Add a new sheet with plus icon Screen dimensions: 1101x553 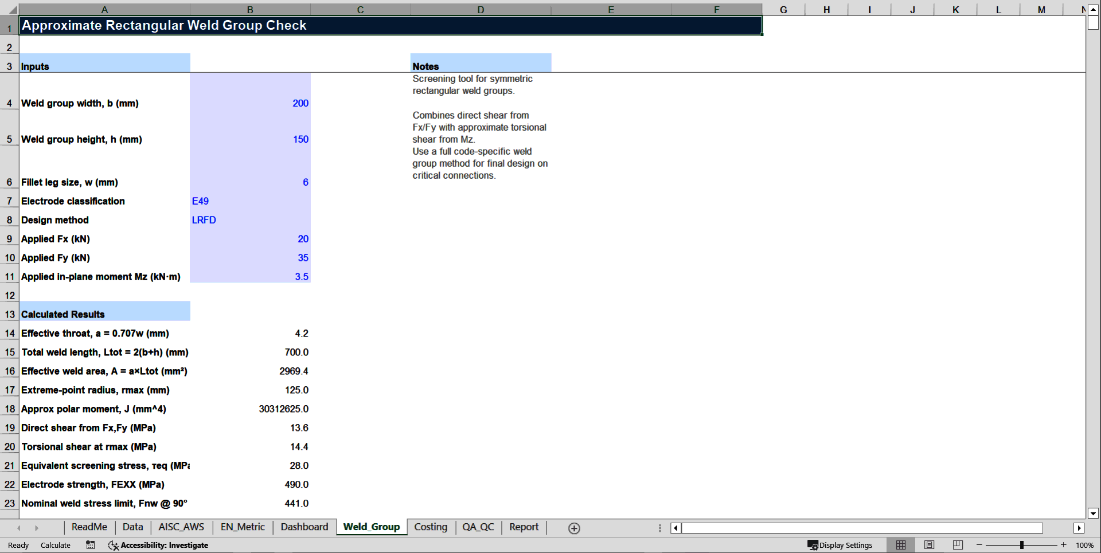coord(573,528)
